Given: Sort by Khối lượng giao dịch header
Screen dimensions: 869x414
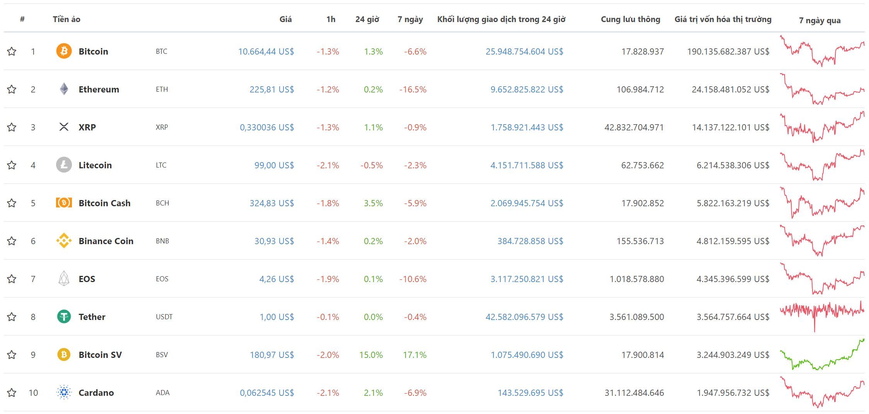Looking at the screenshot, I should coord(501,19).
